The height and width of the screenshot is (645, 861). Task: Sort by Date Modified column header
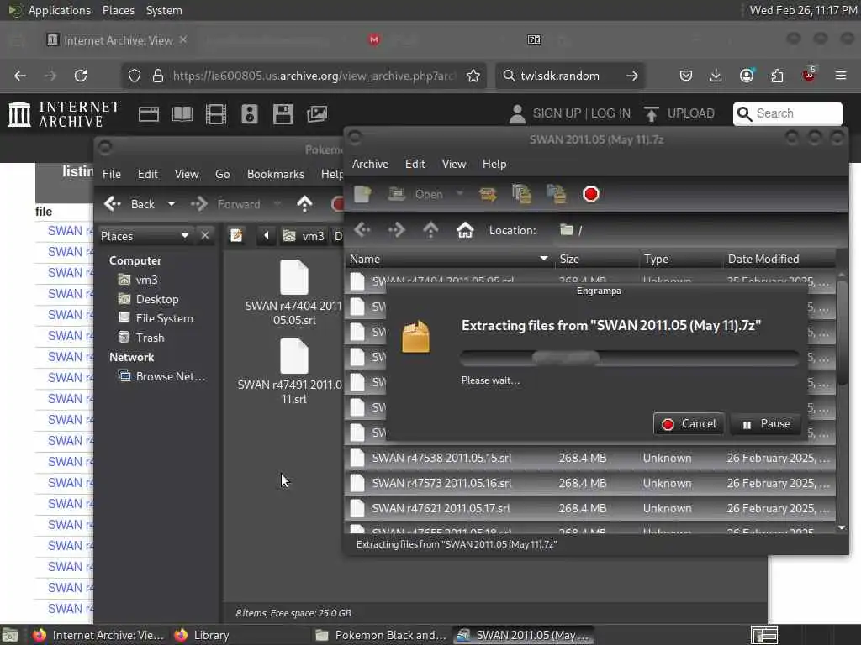pos(779,259)
